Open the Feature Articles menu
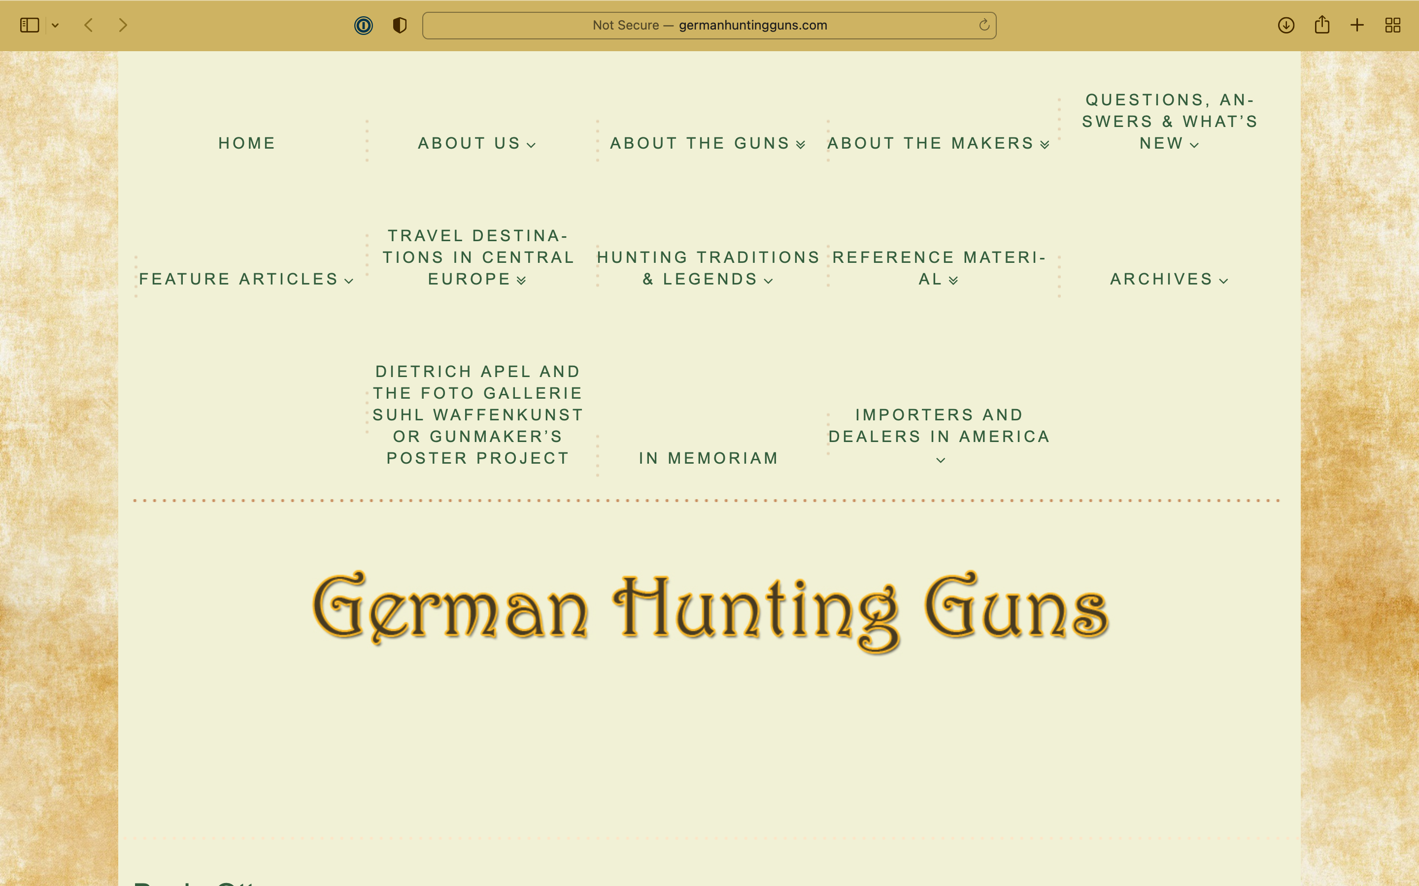The width and height of the screenshot is (1419, 886). (x=238, y=279)
